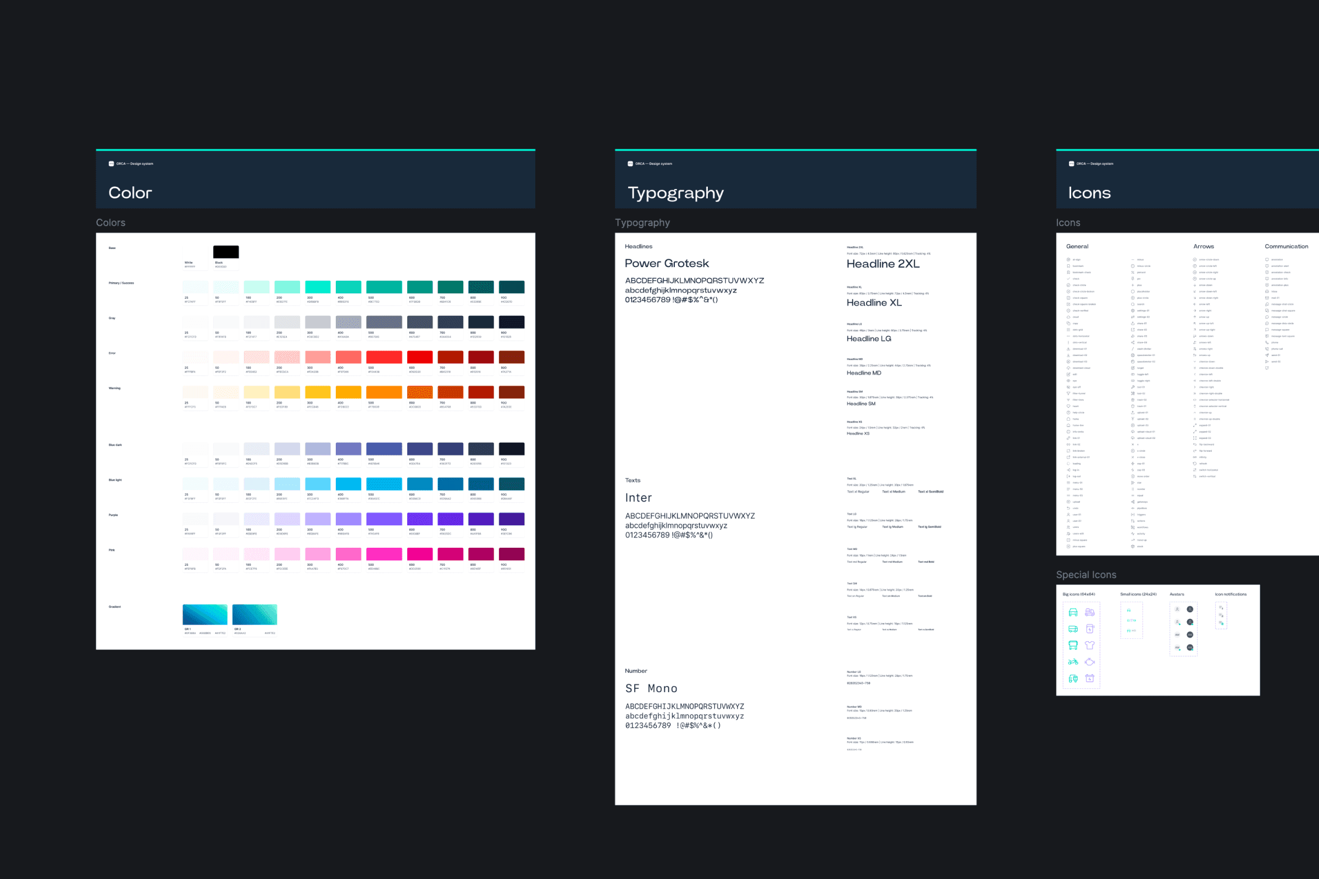The height and width of the screenshot is (879, 1319).
Task: Click the Power Grotesk font title
Action: click(666, 264)
